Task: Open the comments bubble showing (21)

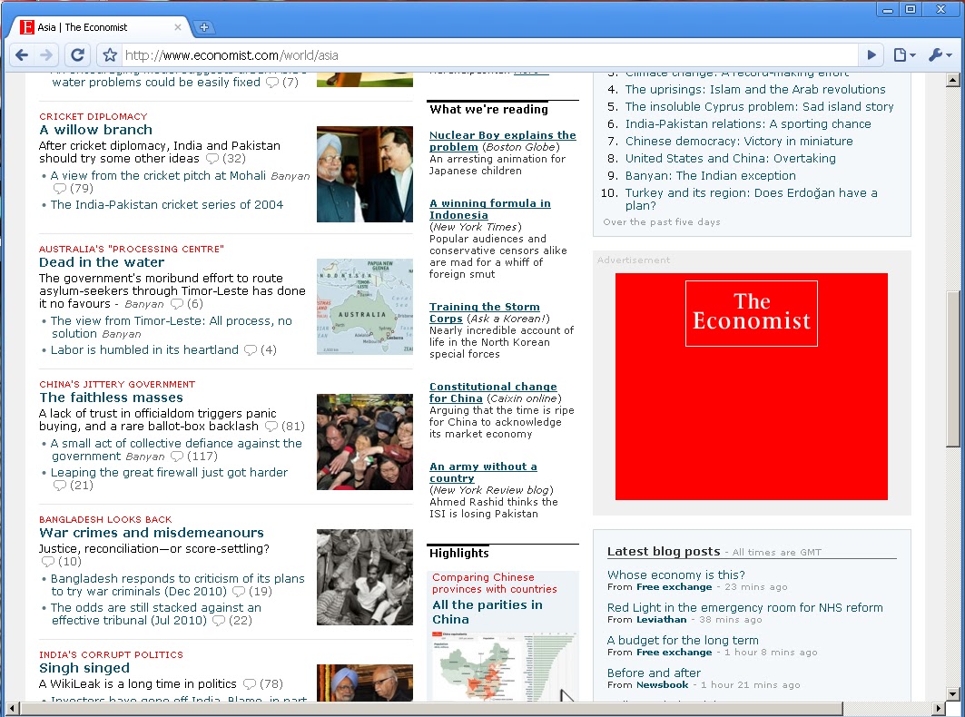Action: coord(59,486)
